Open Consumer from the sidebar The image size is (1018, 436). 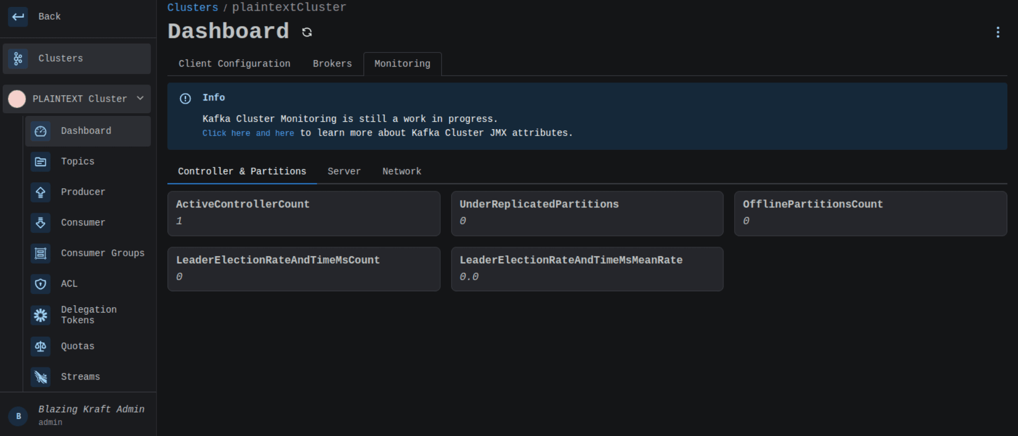pyautogui.click(x=88, y=223)
